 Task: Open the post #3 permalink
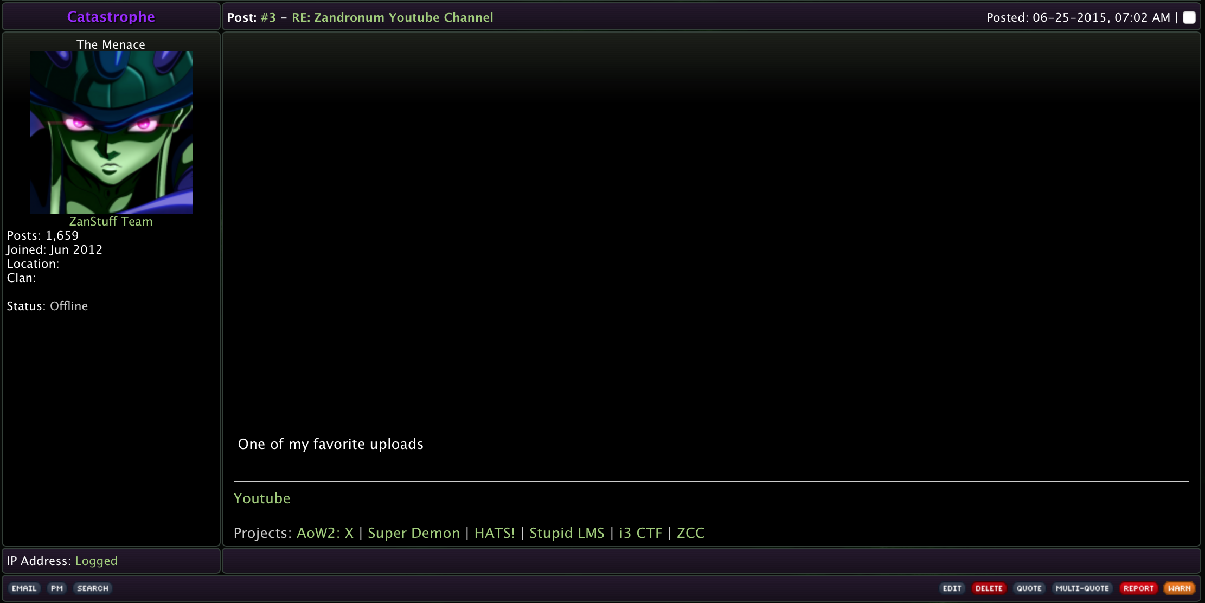pos(268,17)
